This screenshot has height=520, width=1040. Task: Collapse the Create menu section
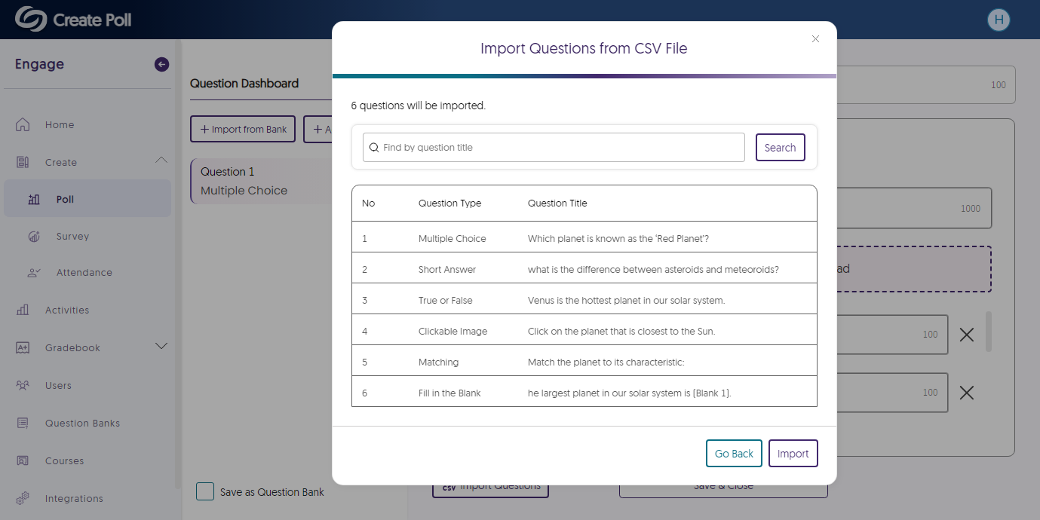pyautogui.click(x=161, y=160)
